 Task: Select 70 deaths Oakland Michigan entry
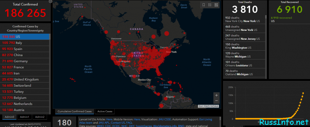click(244, 73)
